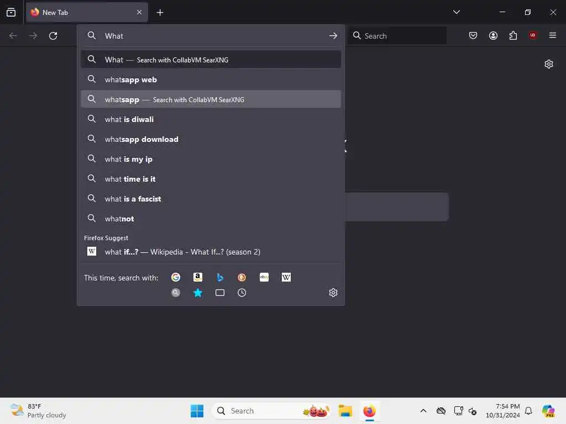566x424 pixels.
Task: Click the Back navigation arrow
Action: point(13,36)
